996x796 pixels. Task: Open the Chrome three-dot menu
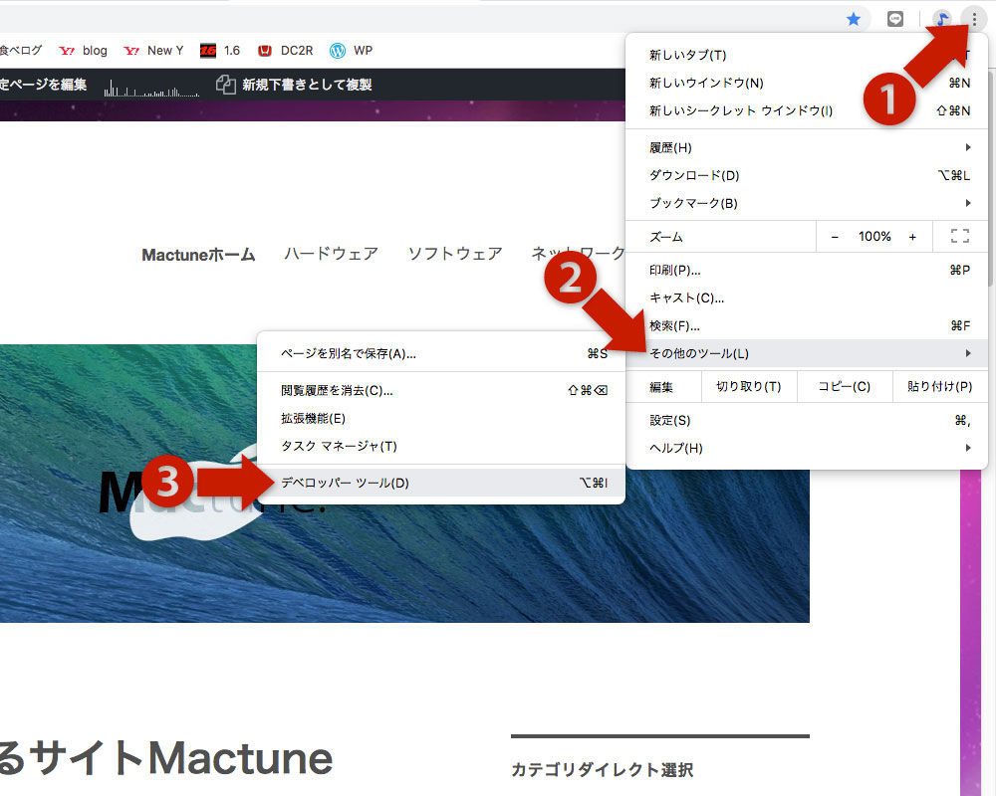pos(974,19)
